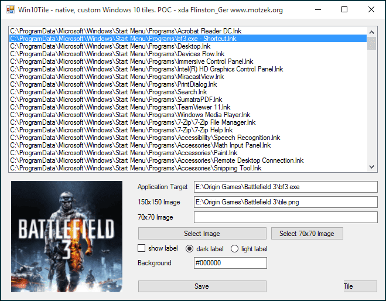Focus the Background color hex field
This screenshot has height=301, width=386.
tap(230, 263)
